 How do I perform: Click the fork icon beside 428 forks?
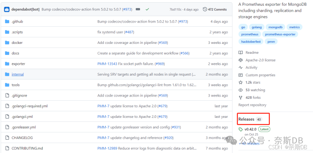click(241, 98)
